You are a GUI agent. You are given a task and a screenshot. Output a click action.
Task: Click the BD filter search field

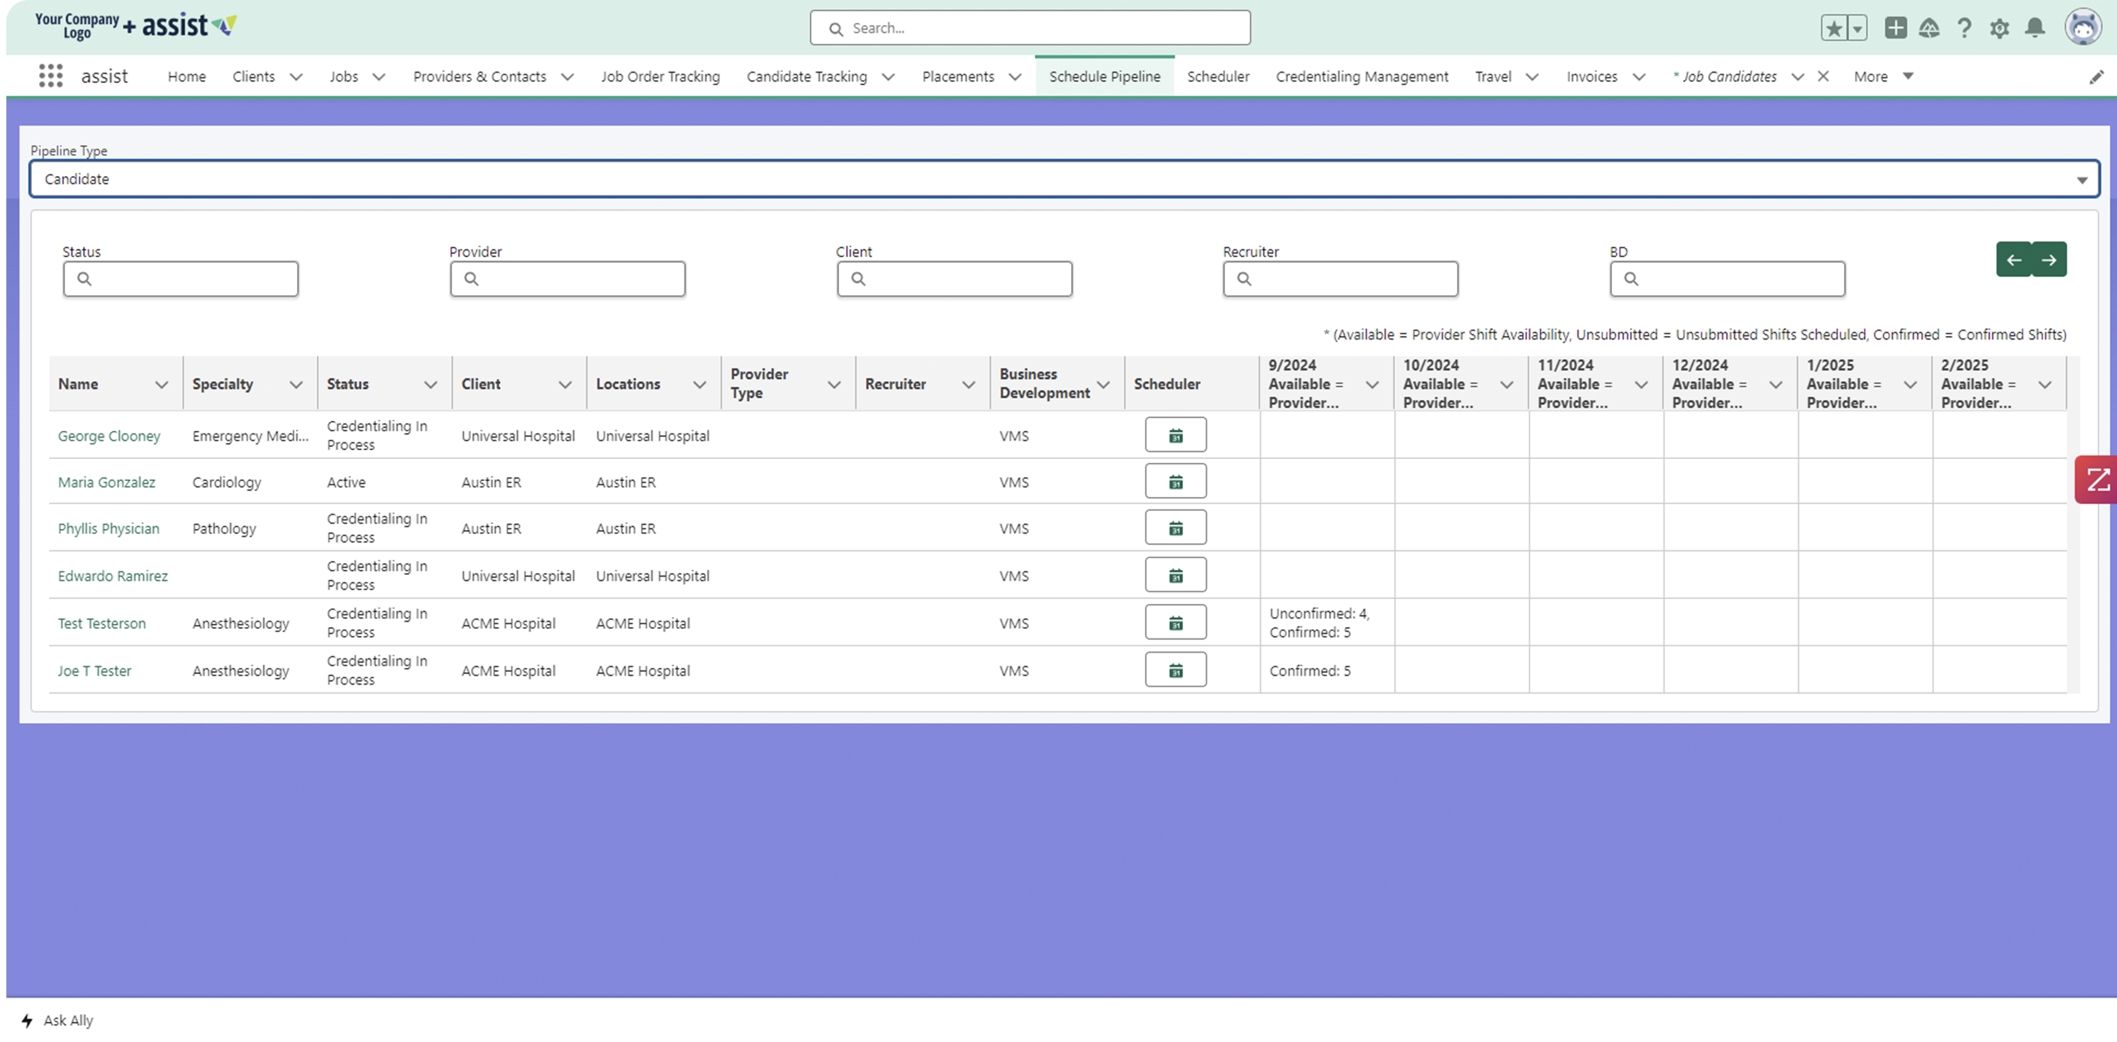(x=1728, y=279)
